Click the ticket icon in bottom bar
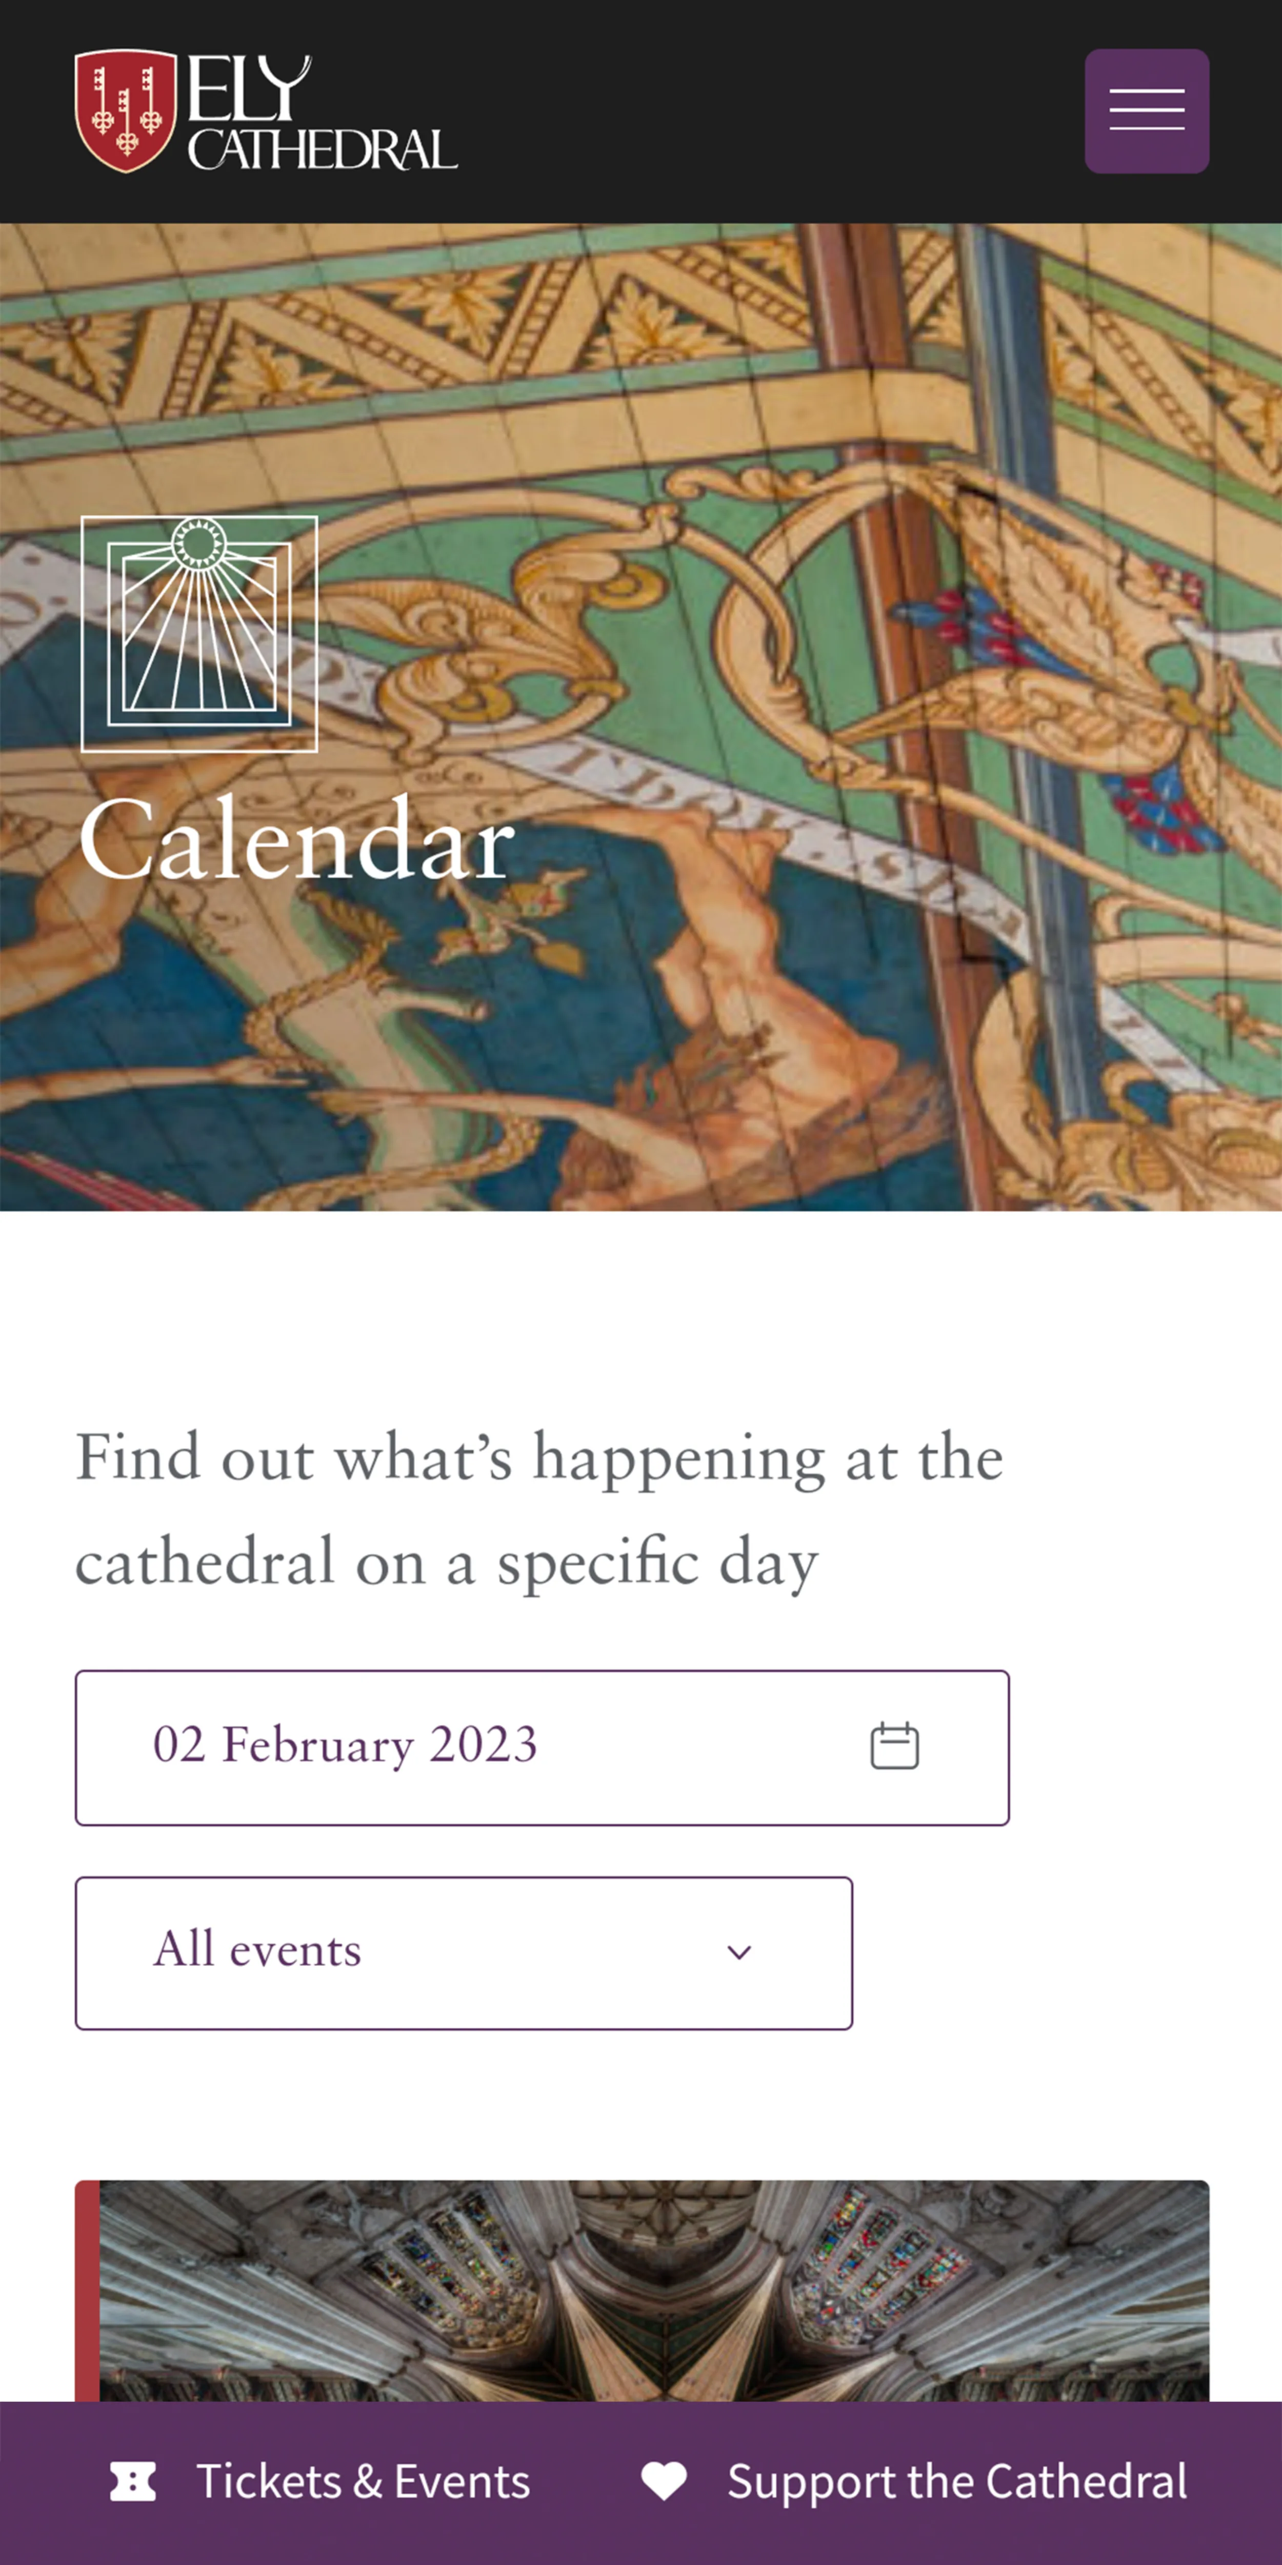 click(x=132, y=2481)
